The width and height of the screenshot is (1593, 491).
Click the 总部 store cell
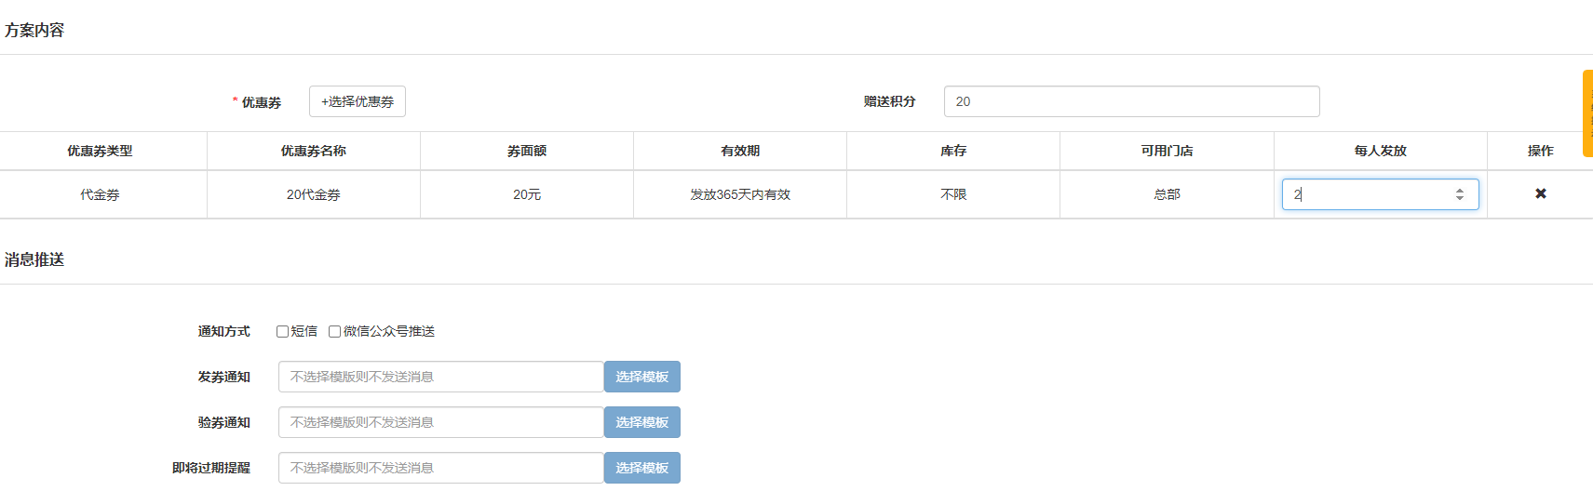(1166, 194)
